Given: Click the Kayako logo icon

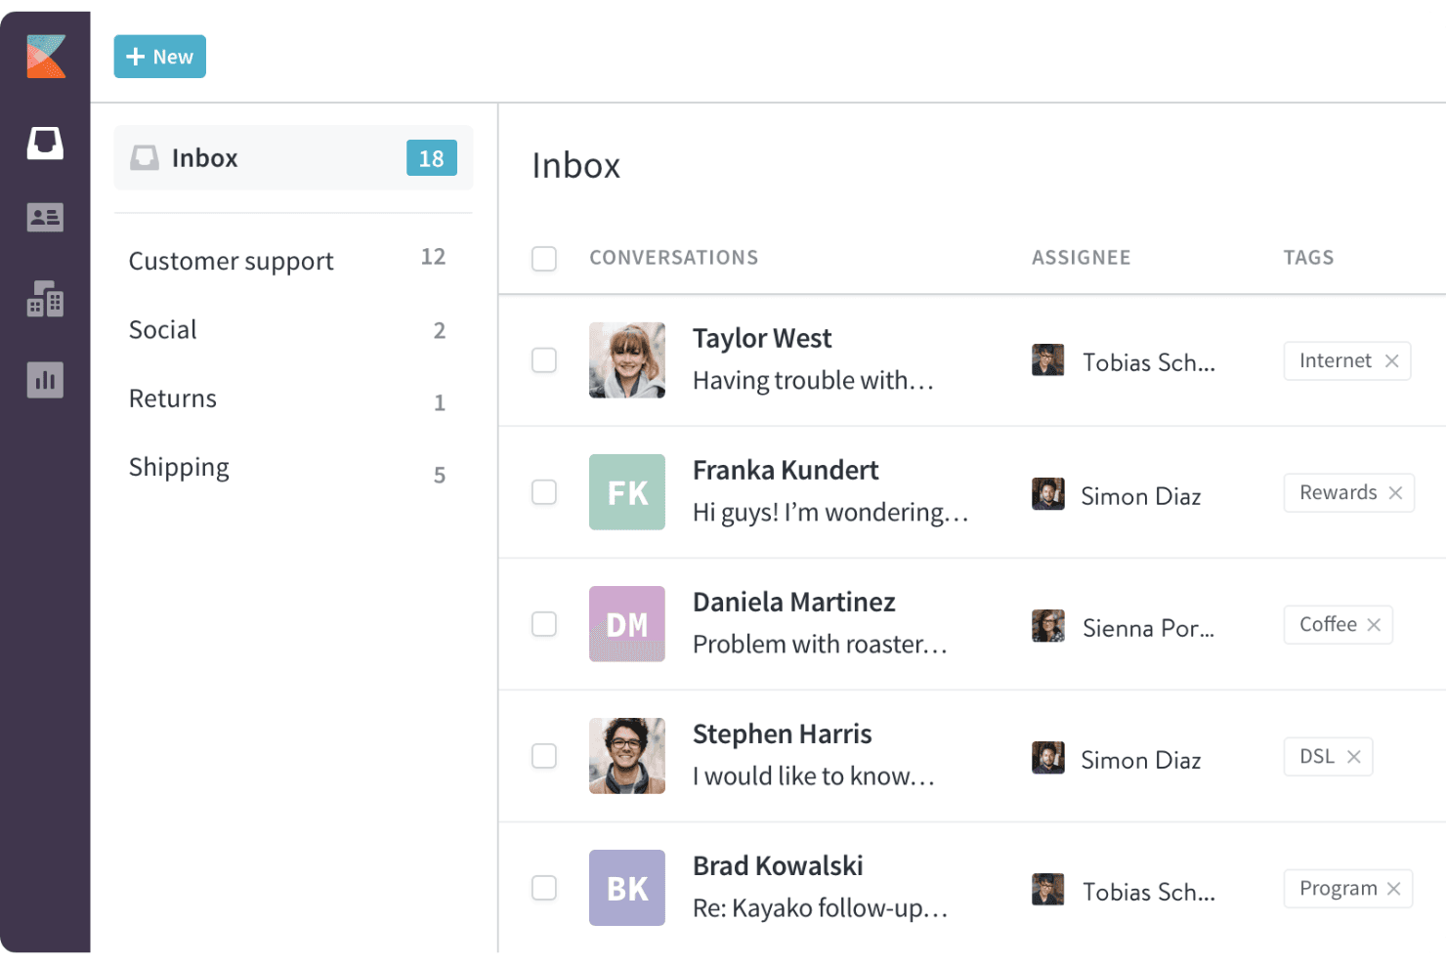Looking at the screenshot, I should (46, 57).
